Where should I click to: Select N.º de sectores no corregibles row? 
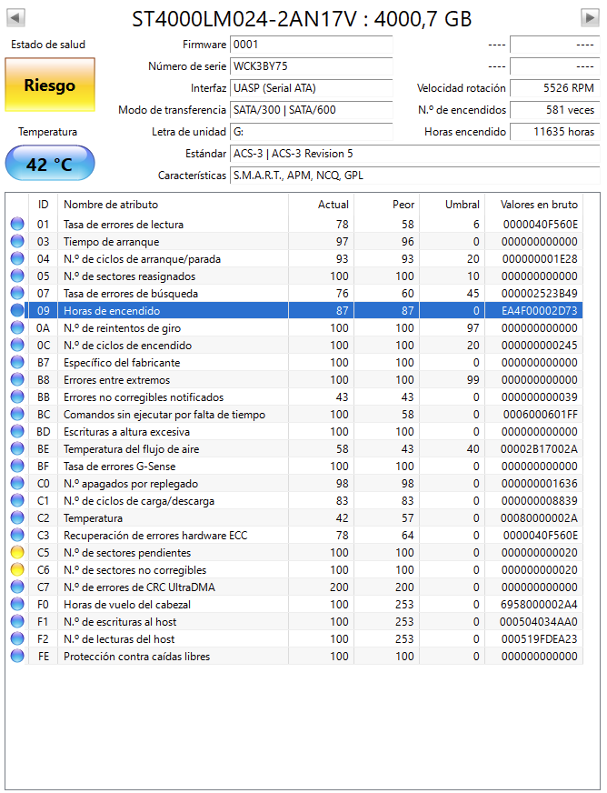(295, 569)
